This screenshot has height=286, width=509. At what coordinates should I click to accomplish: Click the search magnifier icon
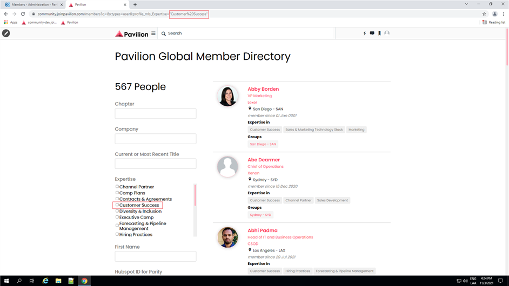164,33
